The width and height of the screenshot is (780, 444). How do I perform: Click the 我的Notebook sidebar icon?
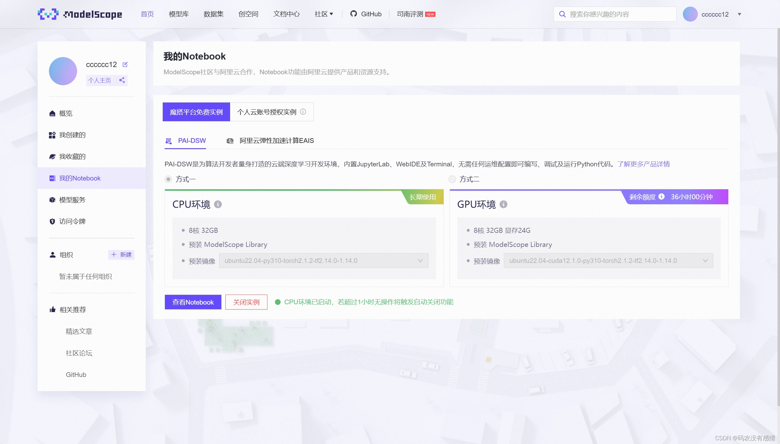[52, 178]
